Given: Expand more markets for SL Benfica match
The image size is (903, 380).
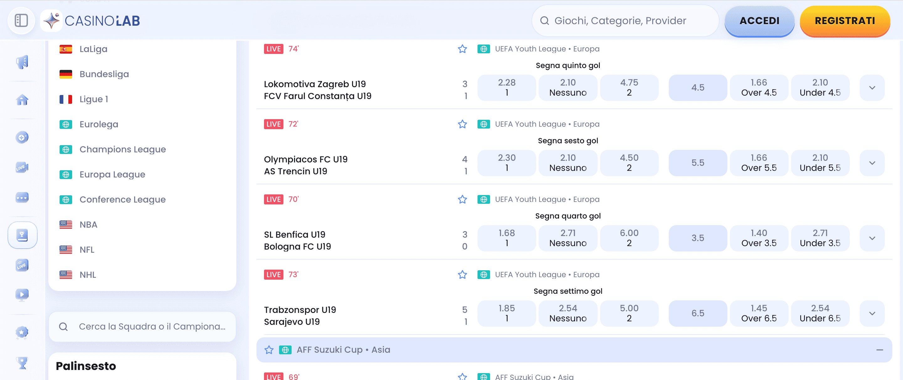Looking at the screenshot, I should (872, 238).
